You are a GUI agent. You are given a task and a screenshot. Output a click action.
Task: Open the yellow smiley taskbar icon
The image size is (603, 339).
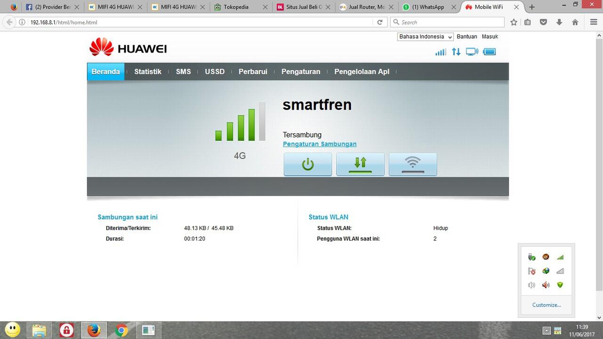[13, 330]
